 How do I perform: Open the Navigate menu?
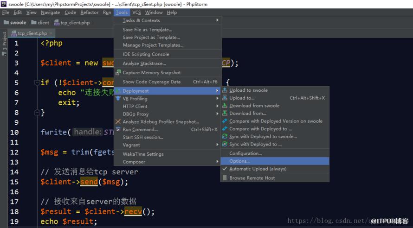click(50, 13)
